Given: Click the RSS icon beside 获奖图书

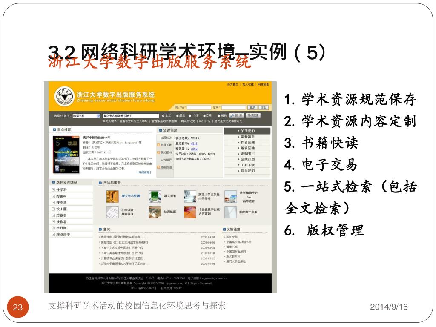Looking at the screenshot, I should coord(158,152).
